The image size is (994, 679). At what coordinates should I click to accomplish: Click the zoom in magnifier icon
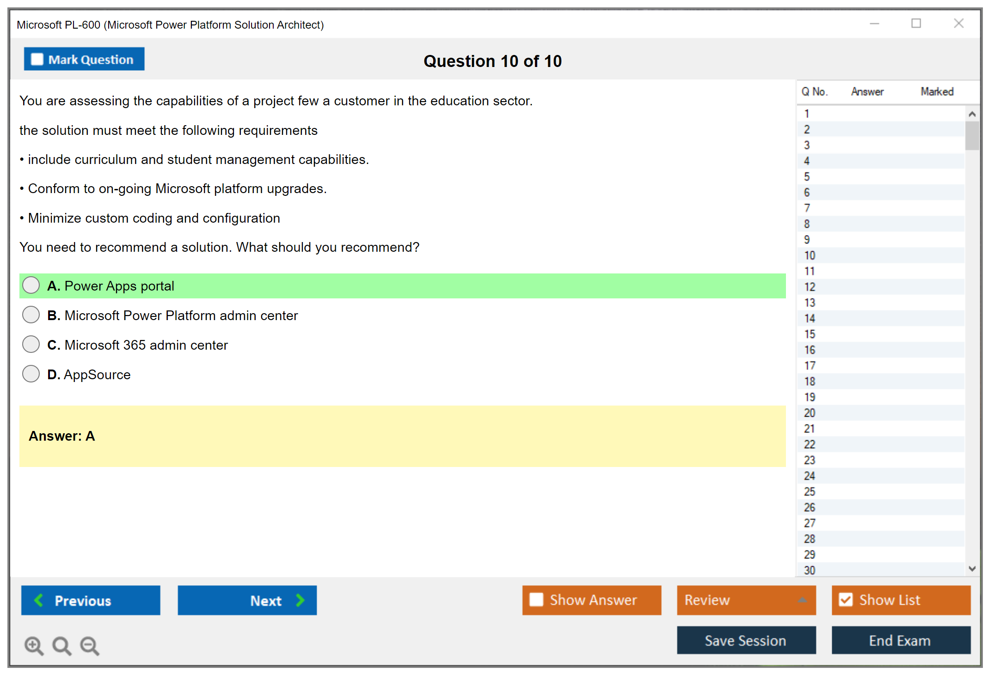pos(34,645)
